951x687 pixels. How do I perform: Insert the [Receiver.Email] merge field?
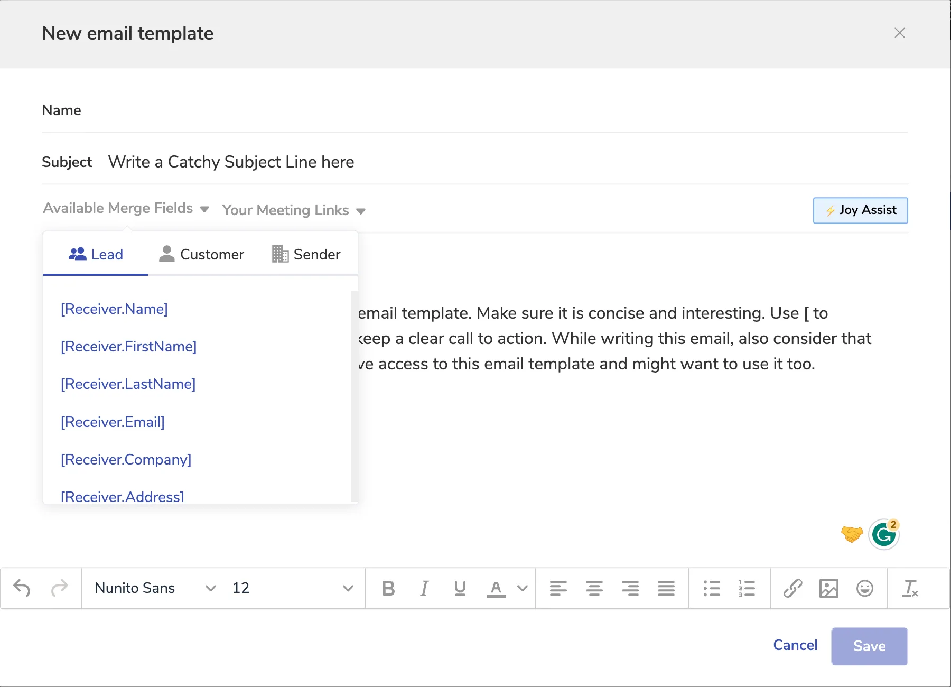pyautogui.click(x=113, y=422)
